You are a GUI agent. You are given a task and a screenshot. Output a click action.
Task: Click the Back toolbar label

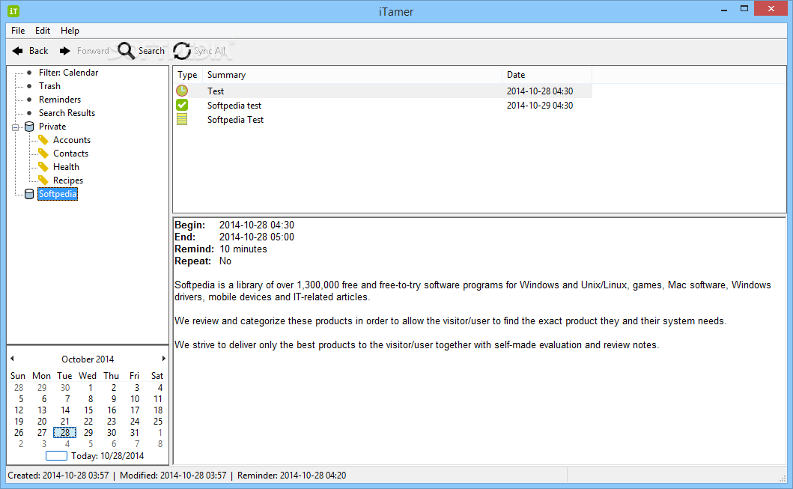(38, 51)
